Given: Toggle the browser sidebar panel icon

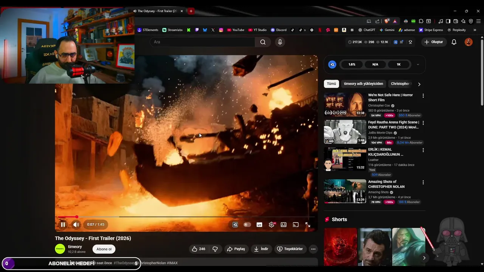Looking at the screenshot, I should tap(448, 21).
